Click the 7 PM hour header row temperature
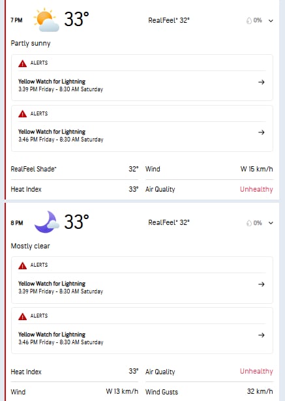This screenshot has width=285, height=401. coord(76,20)
